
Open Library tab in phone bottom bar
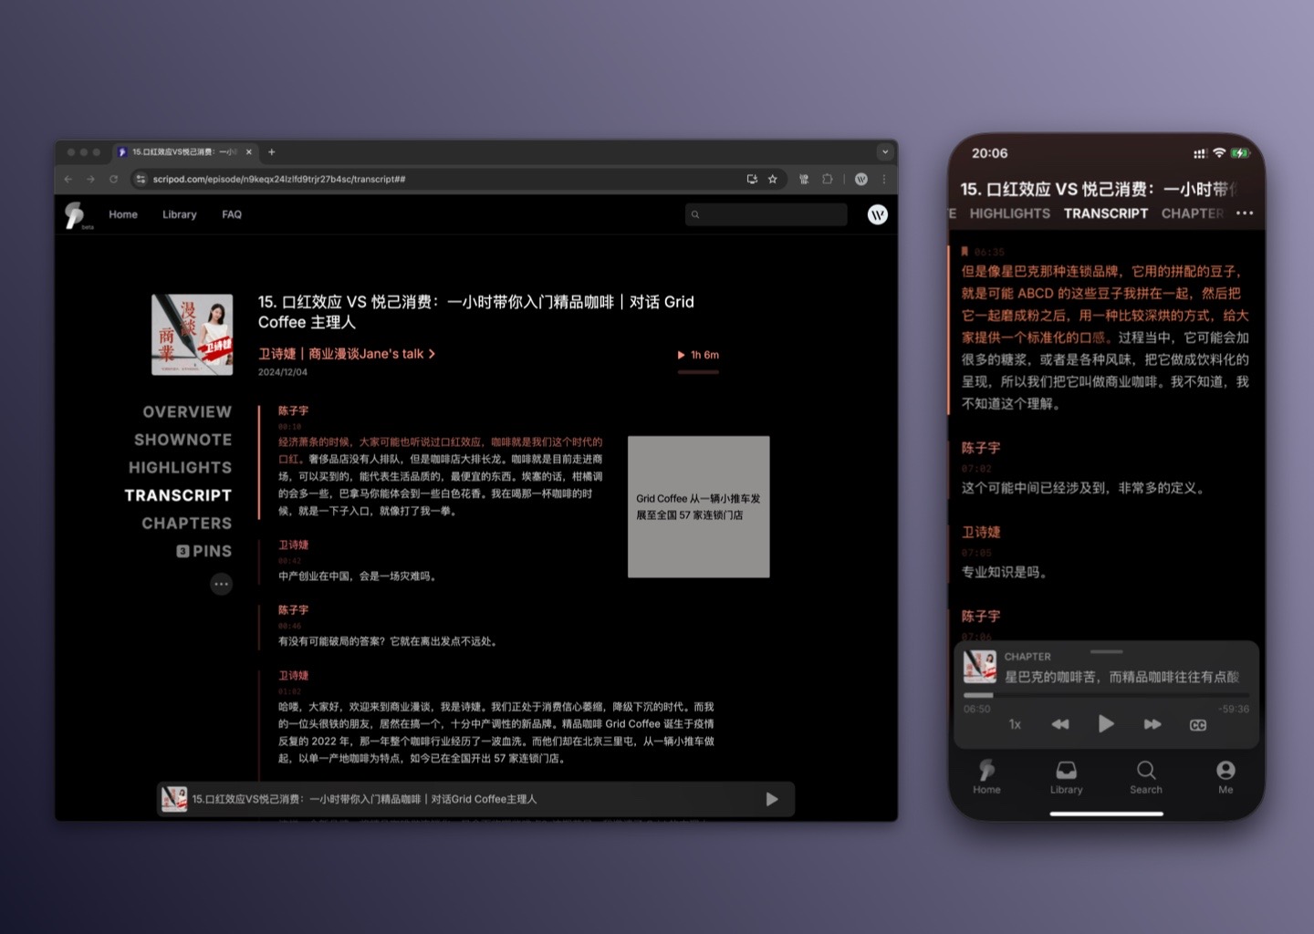1066,777
